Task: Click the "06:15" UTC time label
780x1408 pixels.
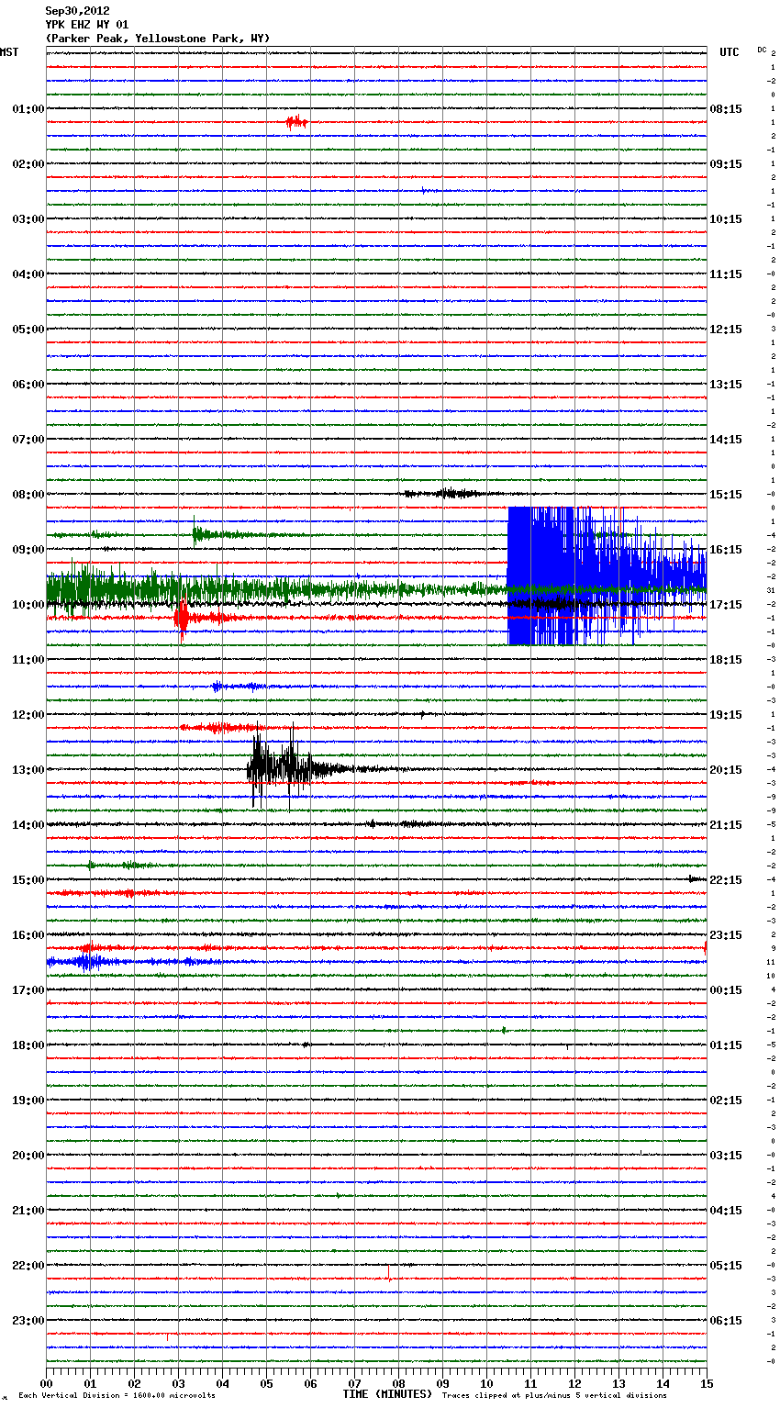Action: point(726,1321)
